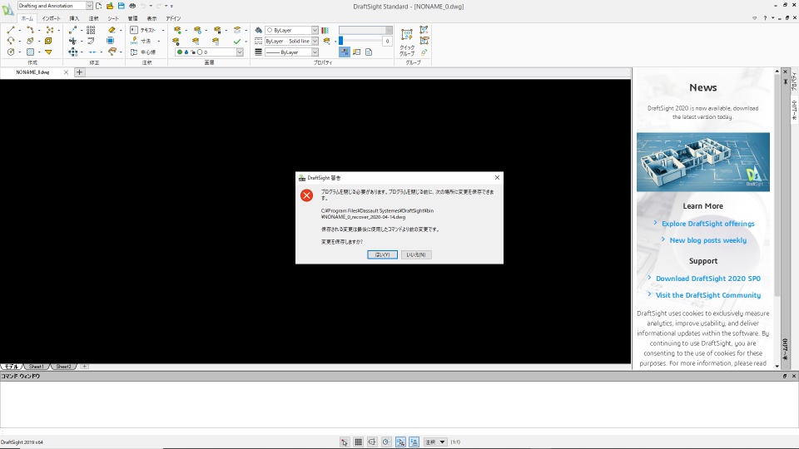Click the page icon in the properties panel
This screenshot has height=449, width=799.
point(369,52)
